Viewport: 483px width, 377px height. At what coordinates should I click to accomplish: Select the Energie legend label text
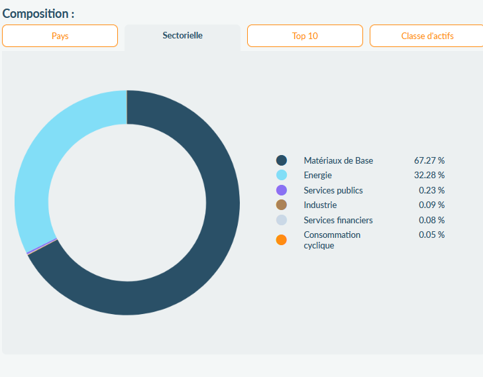click(317, 175)
